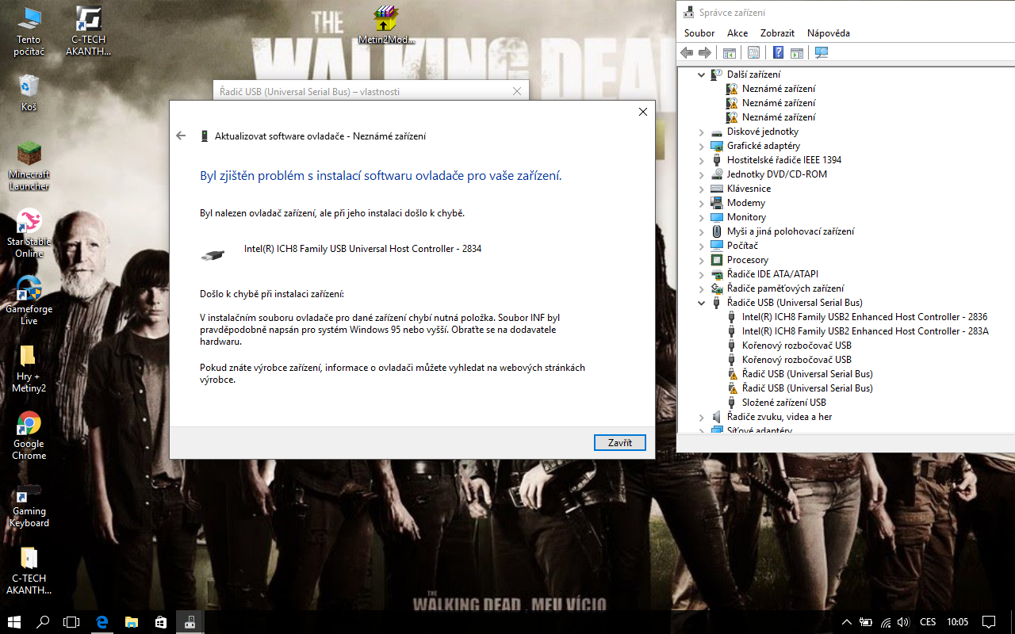Click the scan for hardware changes monitor icon
The image size is (1015, 634).
point(821,53)
